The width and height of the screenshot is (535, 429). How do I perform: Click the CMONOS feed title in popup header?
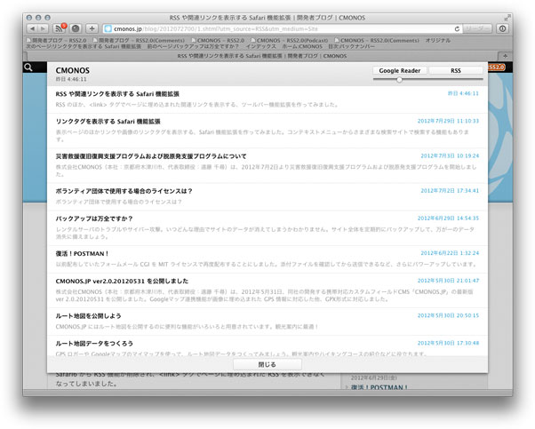point(73,70)
